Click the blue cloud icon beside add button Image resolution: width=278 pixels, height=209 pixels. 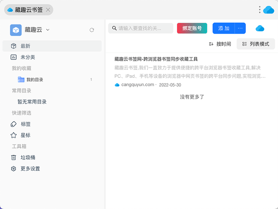[260, 28]
